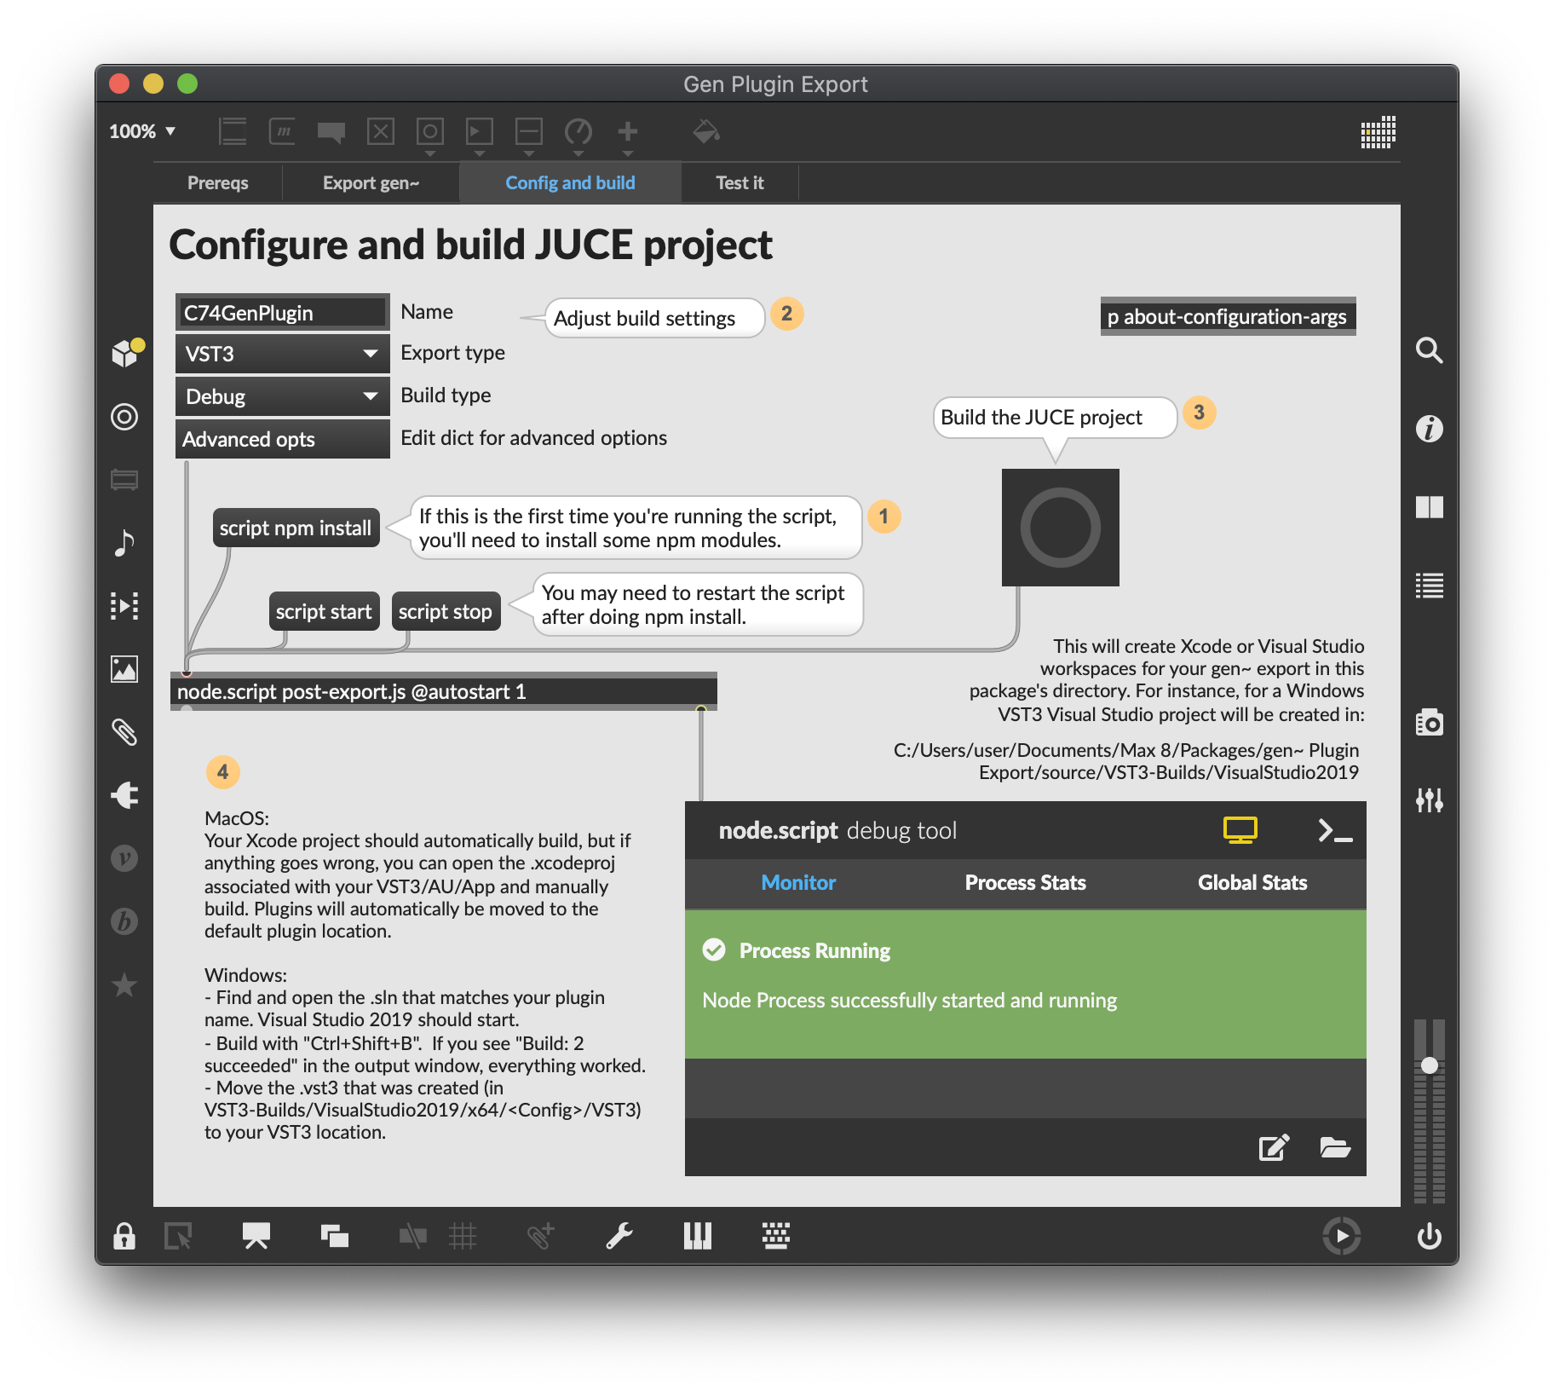Screen dimensions: 1554x1391
Task: Toggle the grid display in bottom bar
Action: coord(463,1236)
